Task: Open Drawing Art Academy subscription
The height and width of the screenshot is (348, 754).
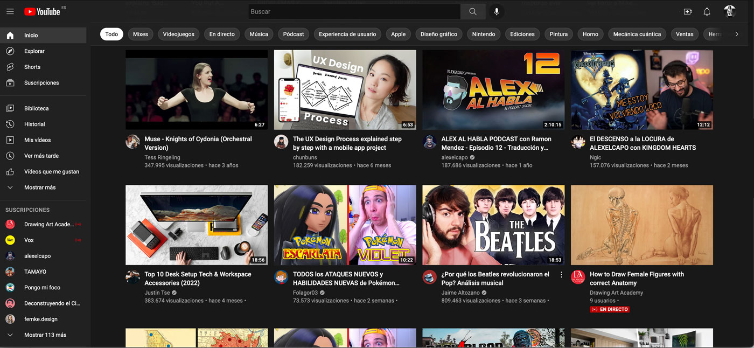Action: pyautogui.click(x=43, y=224)
